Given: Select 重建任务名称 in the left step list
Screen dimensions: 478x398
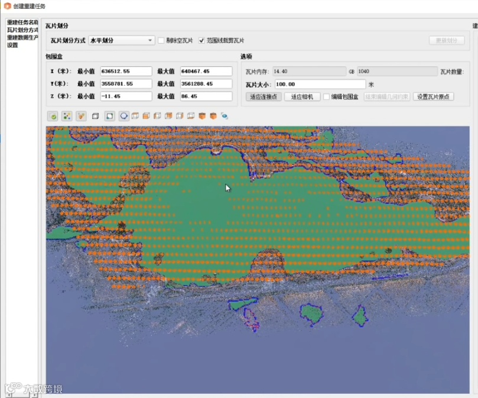Looking at the screenshot, I should pyautogui.click(x=22, y=22).
